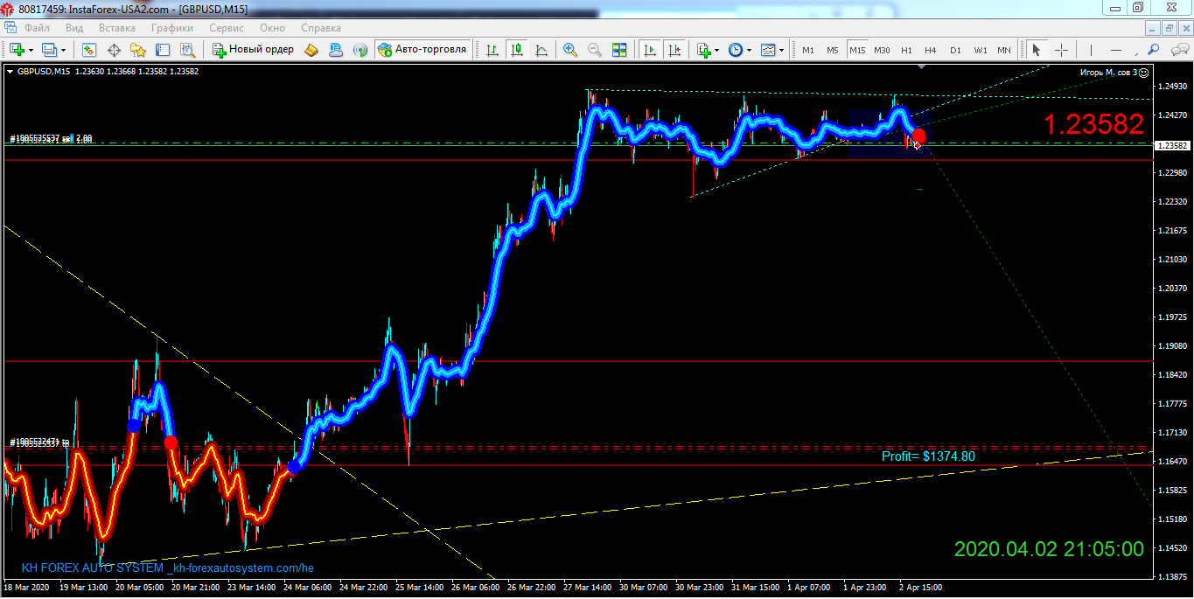Open the Графики menu
Image resolution: width=1194 pixels, height=599 pixels.
pos(172,28)
